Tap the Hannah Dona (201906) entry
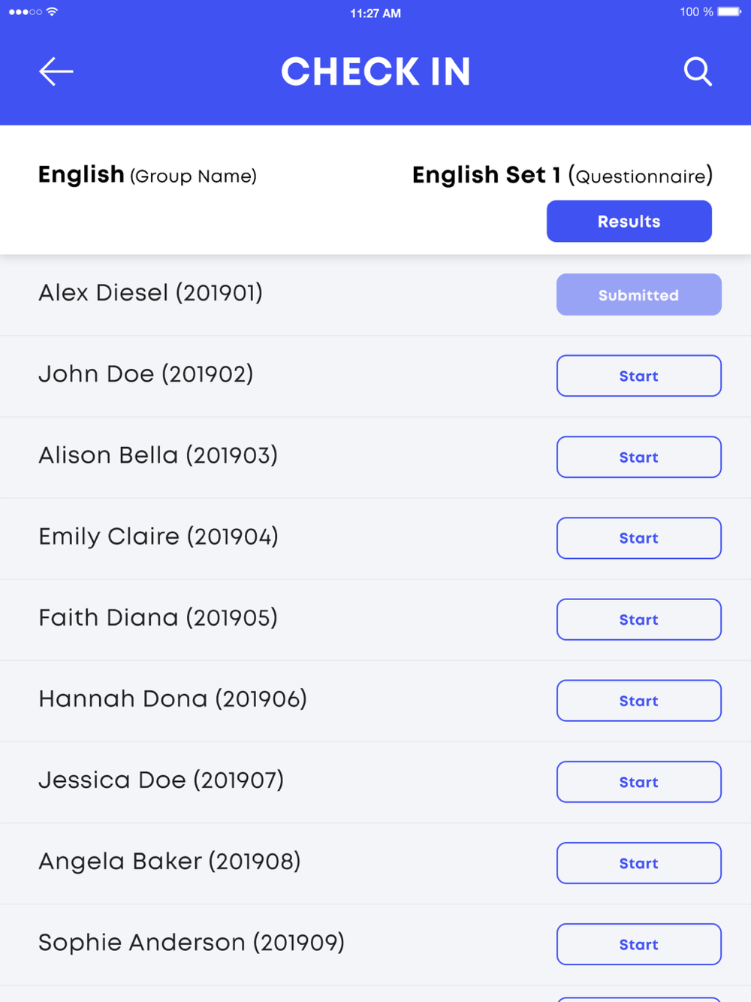 173,699
